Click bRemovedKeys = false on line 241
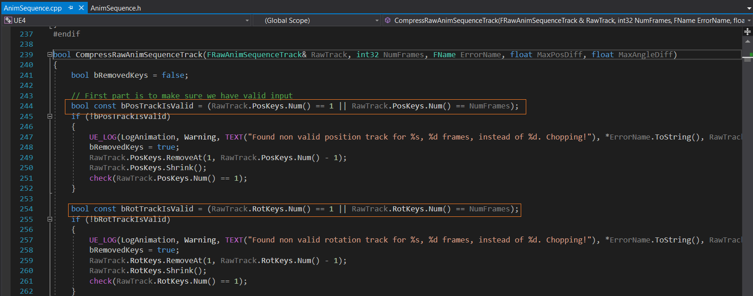Image resolution: width=753 pixels, height=296 pixels. click(141, 75)
